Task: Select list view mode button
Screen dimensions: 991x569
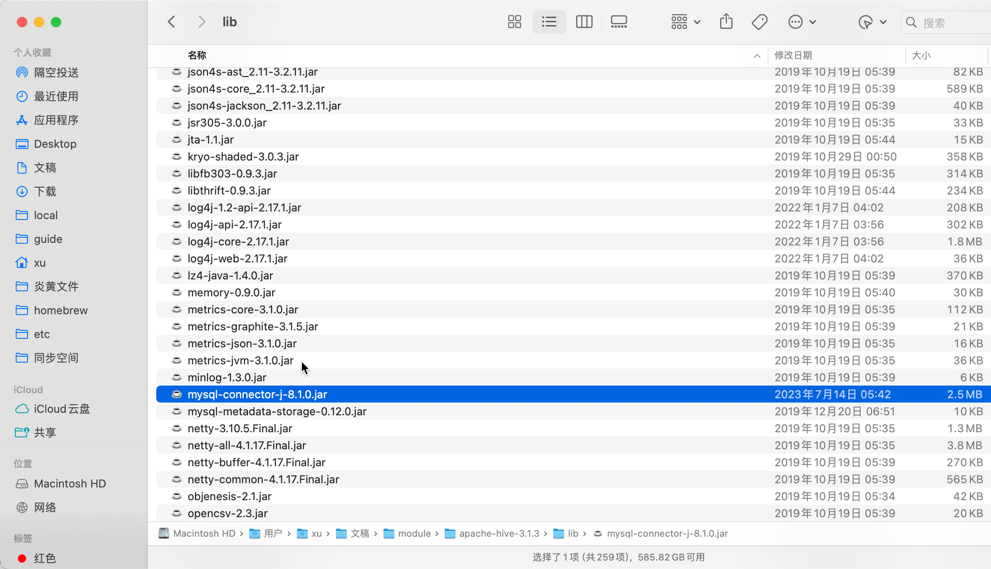Action: [549, 22]
